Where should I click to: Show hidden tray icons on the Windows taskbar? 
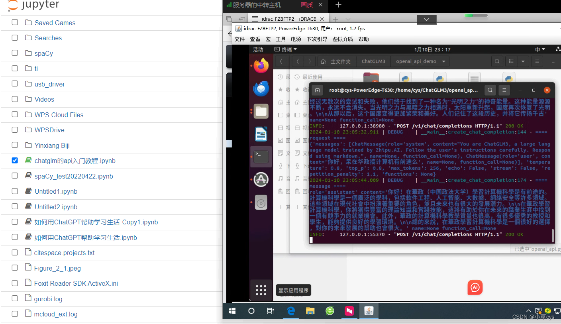click(x=529, y=311)
